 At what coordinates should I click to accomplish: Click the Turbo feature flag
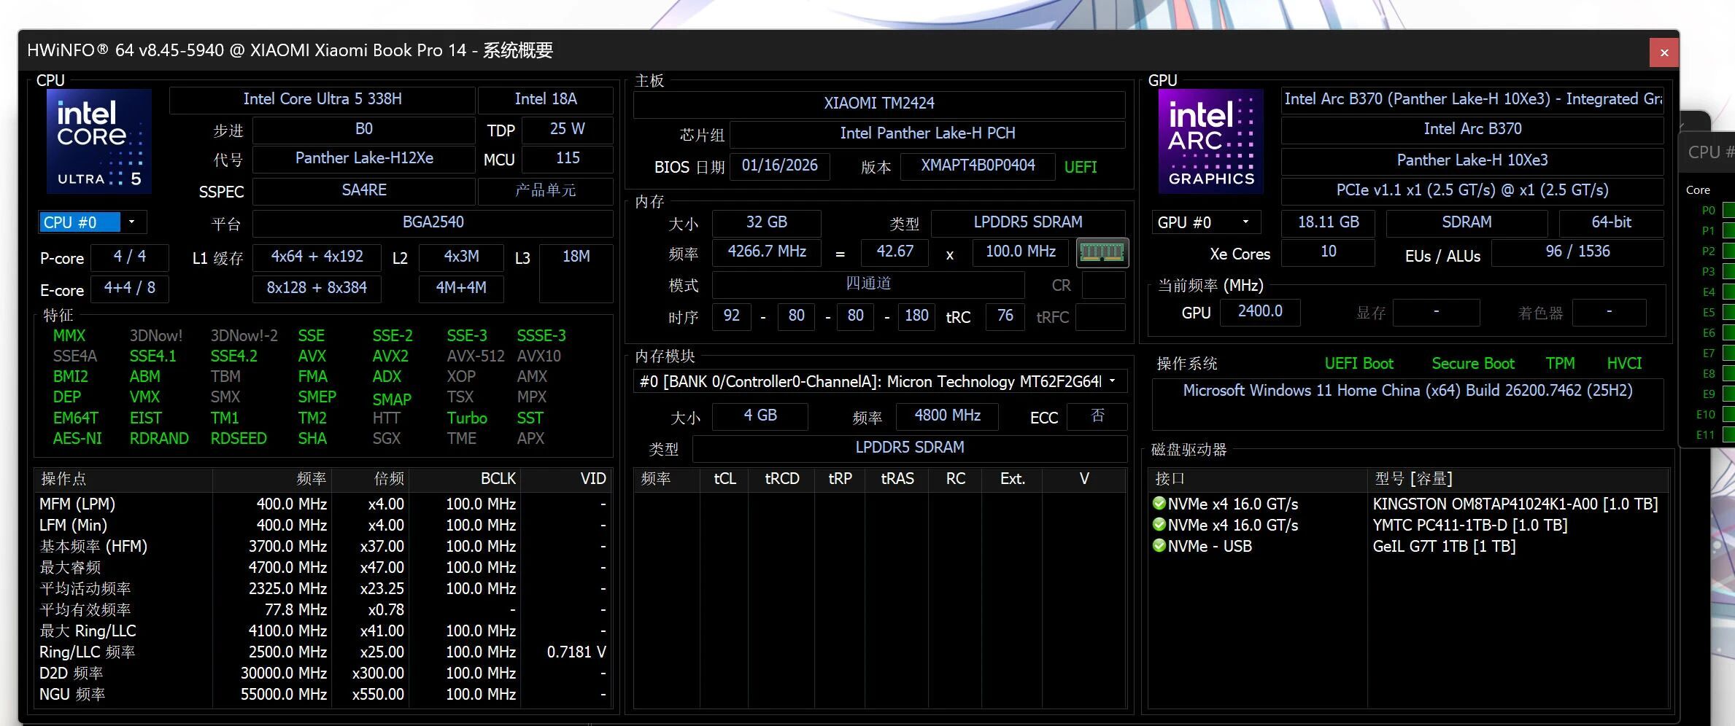[x=467, y=418]
